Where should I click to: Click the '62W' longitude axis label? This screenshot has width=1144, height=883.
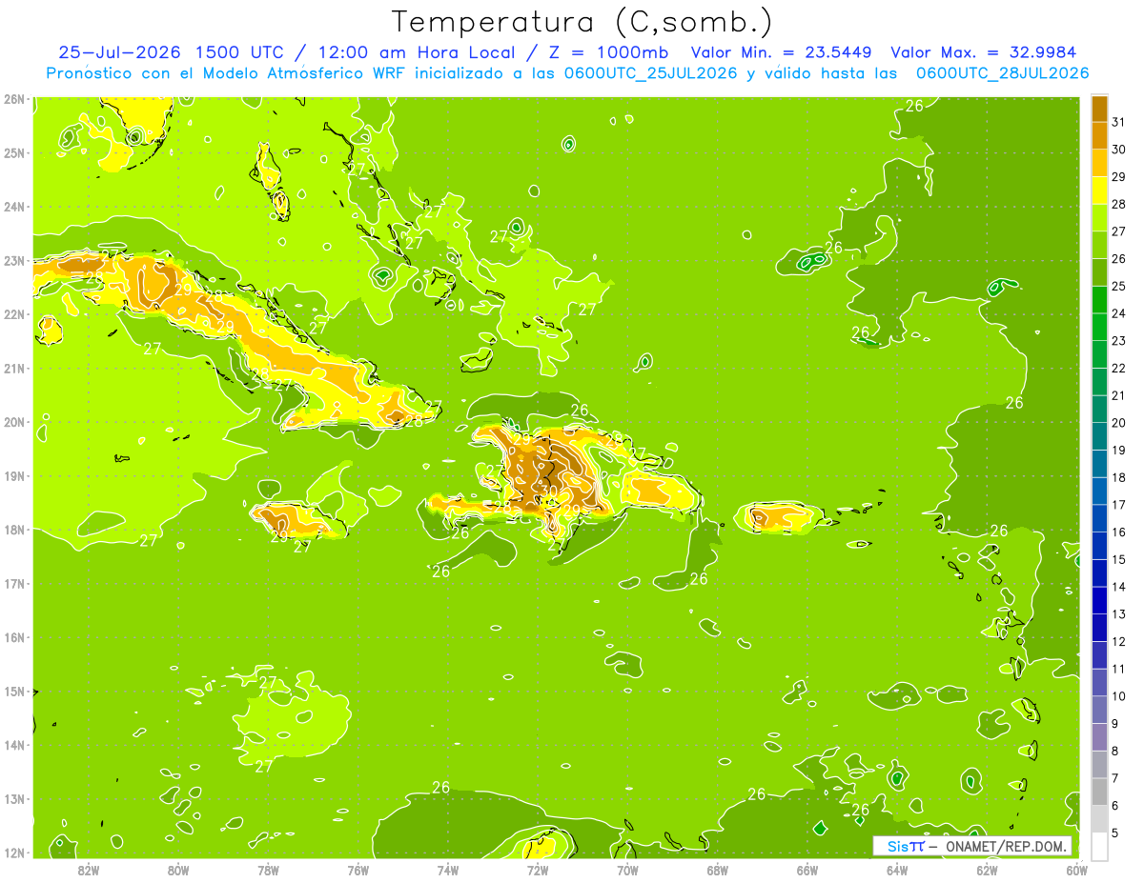pyautogui.click(x=988, y=870)
